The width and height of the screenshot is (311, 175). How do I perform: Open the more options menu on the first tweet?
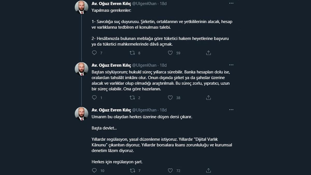point(231,3)
